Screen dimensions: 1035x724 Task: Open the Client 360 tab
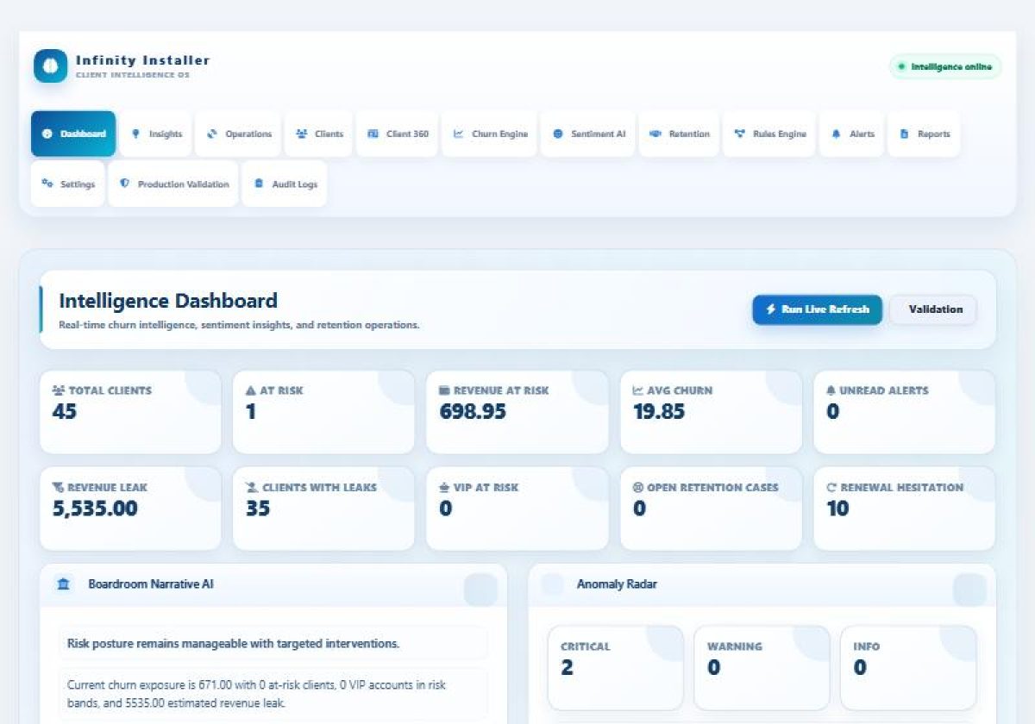(x=398, y=134)
